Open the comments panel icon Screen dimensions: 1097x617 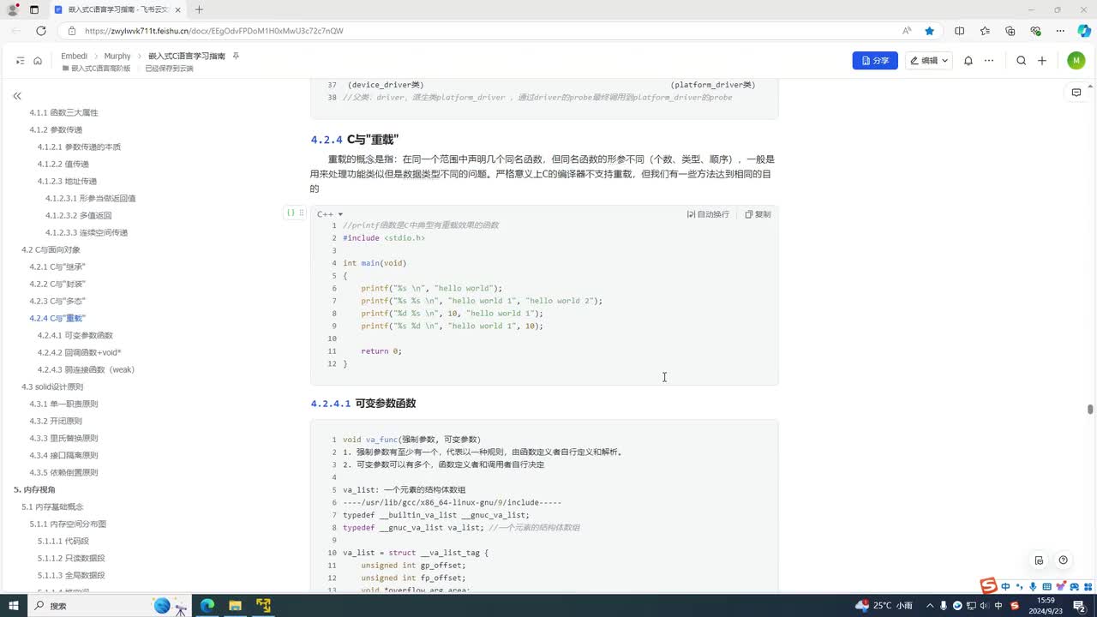(1076, 93)
